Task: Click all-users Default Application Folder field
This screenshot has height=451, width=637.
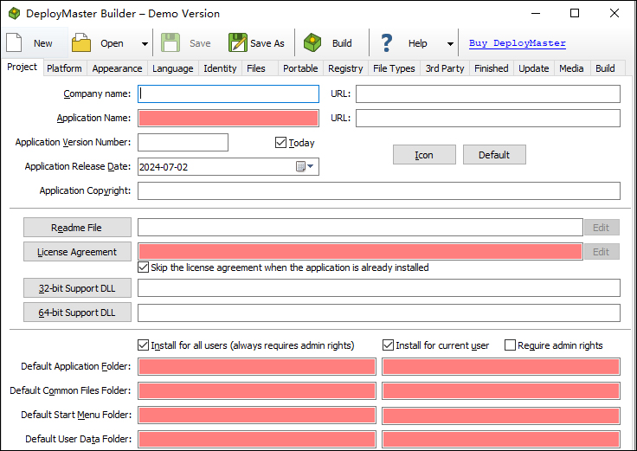Action: click(x=257, y=367)
